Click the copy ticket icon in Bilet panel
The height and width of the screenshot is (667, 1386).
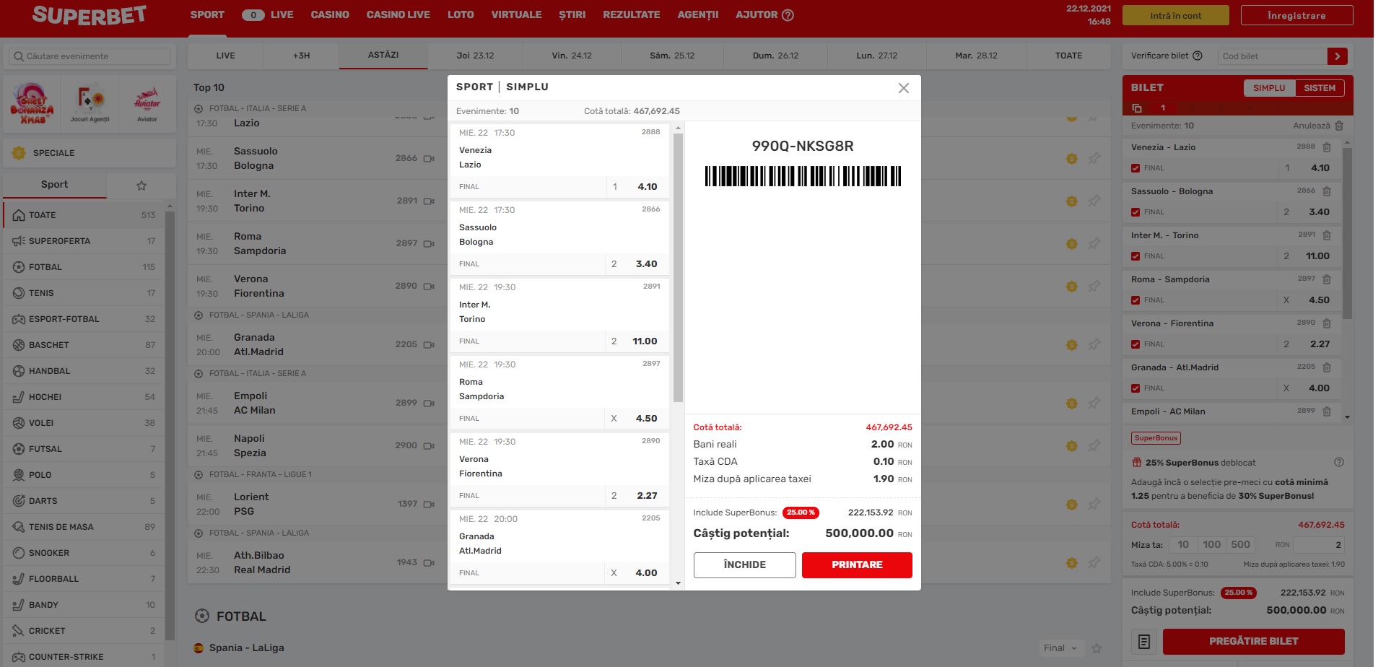[1137, 108]
